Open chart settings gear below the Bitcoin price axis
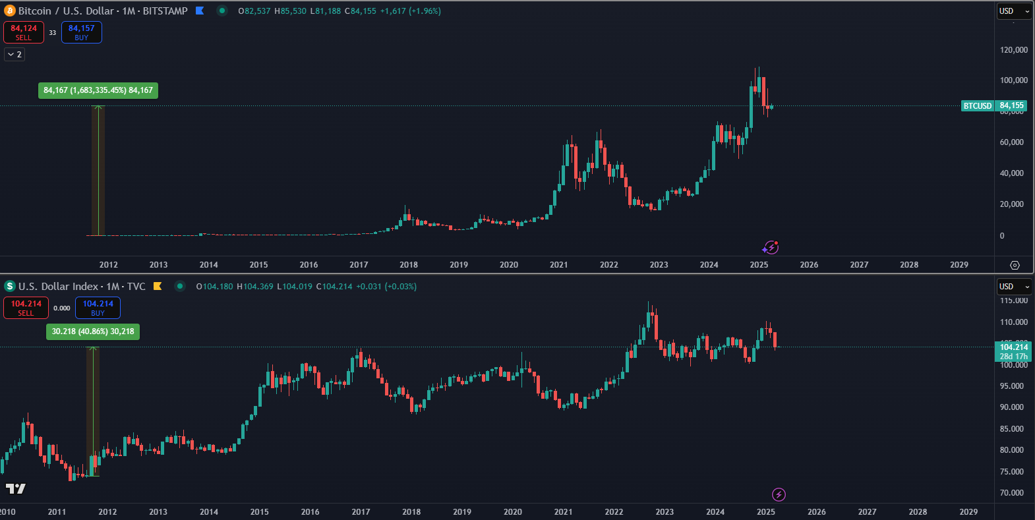Viewport: 1035px width, 520px height. [1015, 265]
